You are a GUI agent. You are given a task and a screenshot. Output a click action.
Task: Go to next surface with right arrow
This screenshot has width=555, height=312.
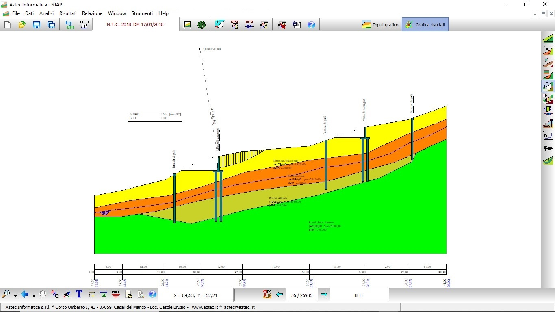pos(324,295)
